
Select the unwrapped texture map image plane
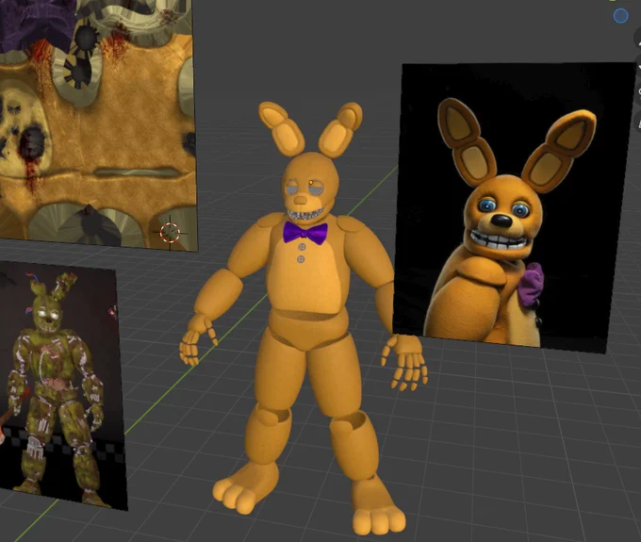(98, 123)
